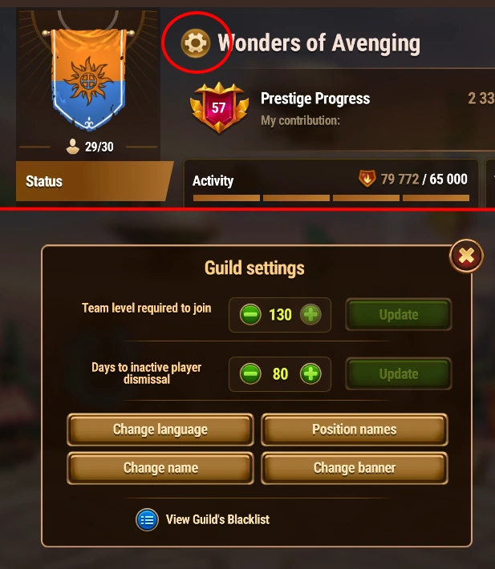Update team level requirement
This screenshot has height=569, width=495.
coord(399,314)
